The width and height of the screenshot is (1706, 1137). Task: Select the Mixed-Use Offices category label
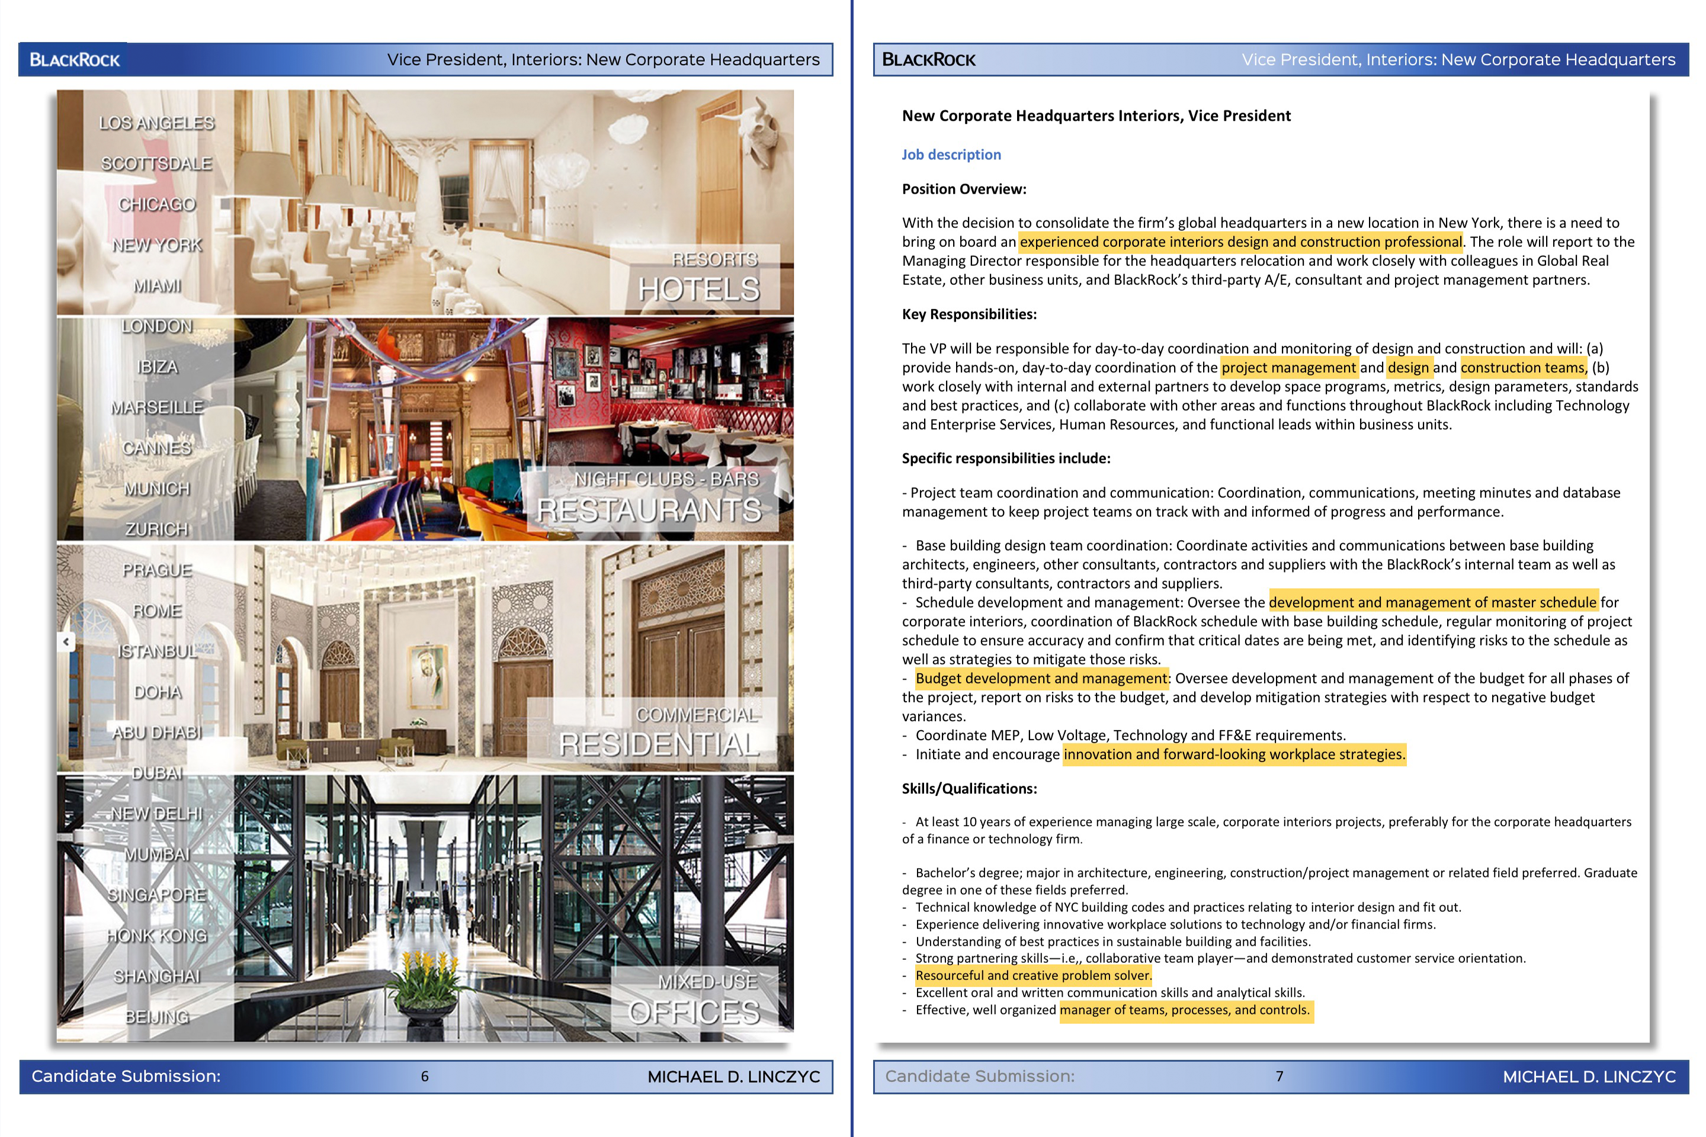694,1000
